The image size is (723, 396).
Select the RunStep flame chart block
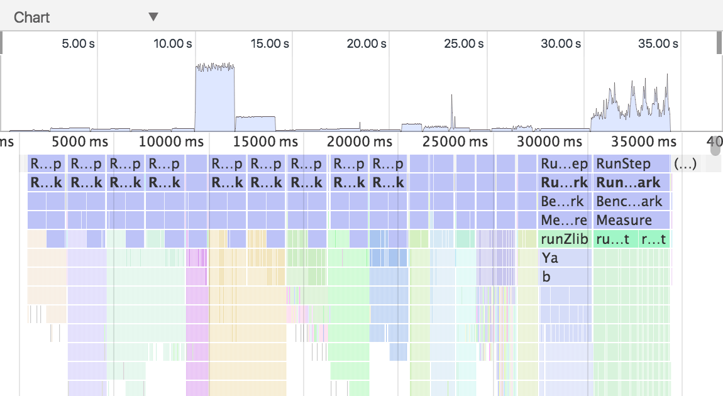coord(632,163)
